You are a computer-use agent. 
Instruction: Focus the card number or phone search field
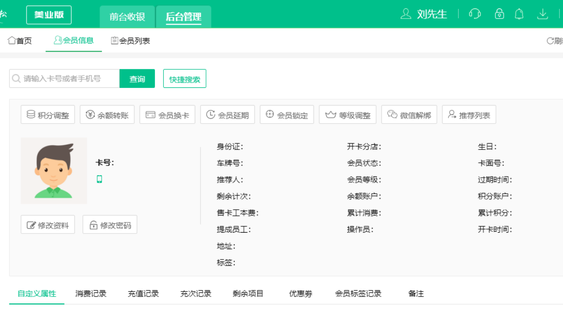tap(69, 79)
